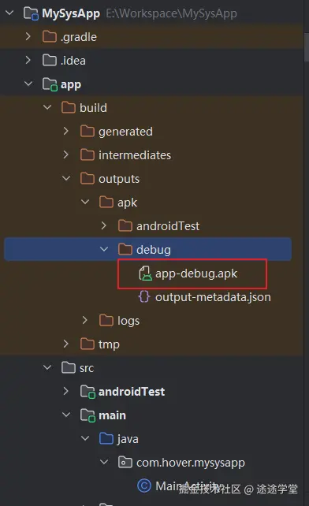309x506 pixels.
Task: Click the MySysApp project module icon
Action: (31, 13)
